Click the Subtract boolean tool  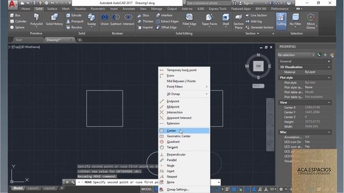point(116,20)
